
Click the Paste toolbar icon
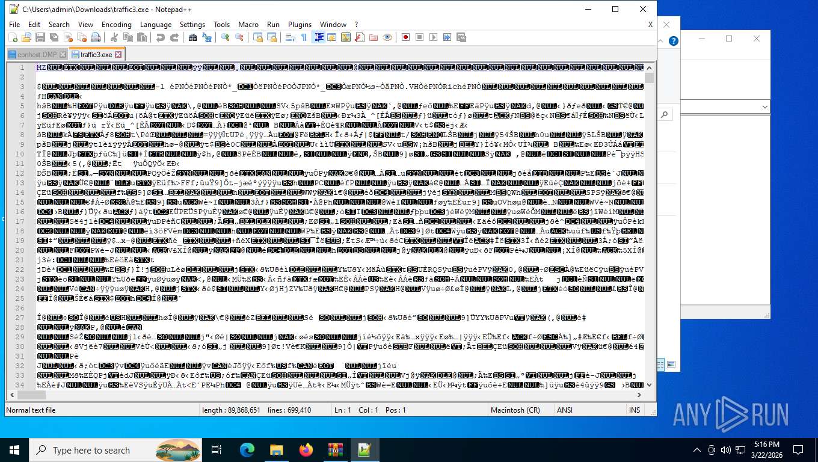coord(141,37)
